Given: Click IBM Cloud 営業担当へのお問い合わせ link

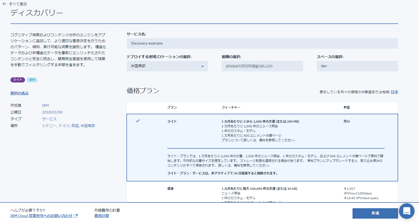Looking at the screenshot, I should (x=41, y=216).
